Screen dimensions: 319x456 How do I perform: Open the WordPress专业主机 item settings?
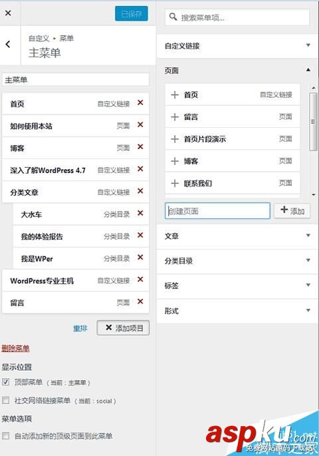pos(76,280)
